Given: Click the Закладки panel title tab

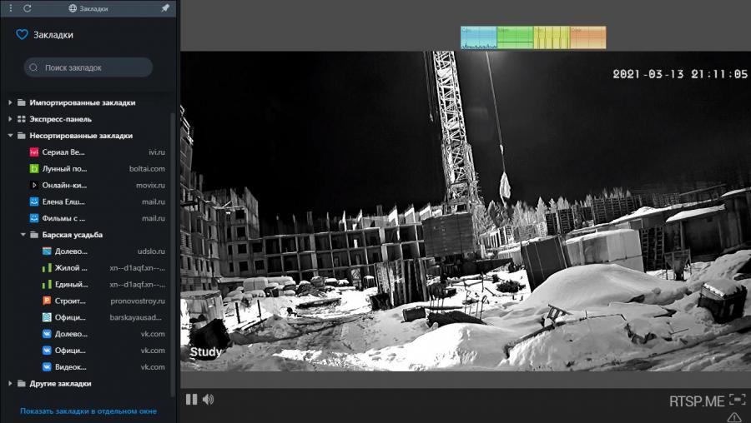Looking at the screenshot, I should click(88, 8).
